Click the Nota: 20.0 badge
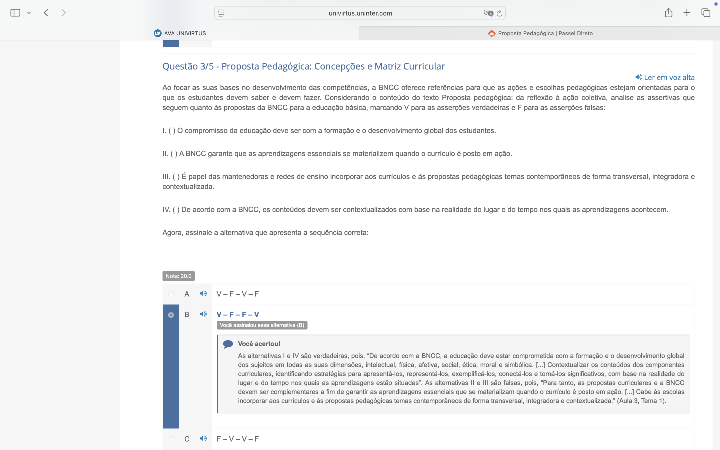 178,276
